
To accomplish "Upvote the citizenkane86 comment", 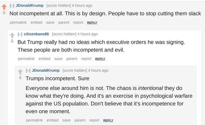I will coord(12,35).
